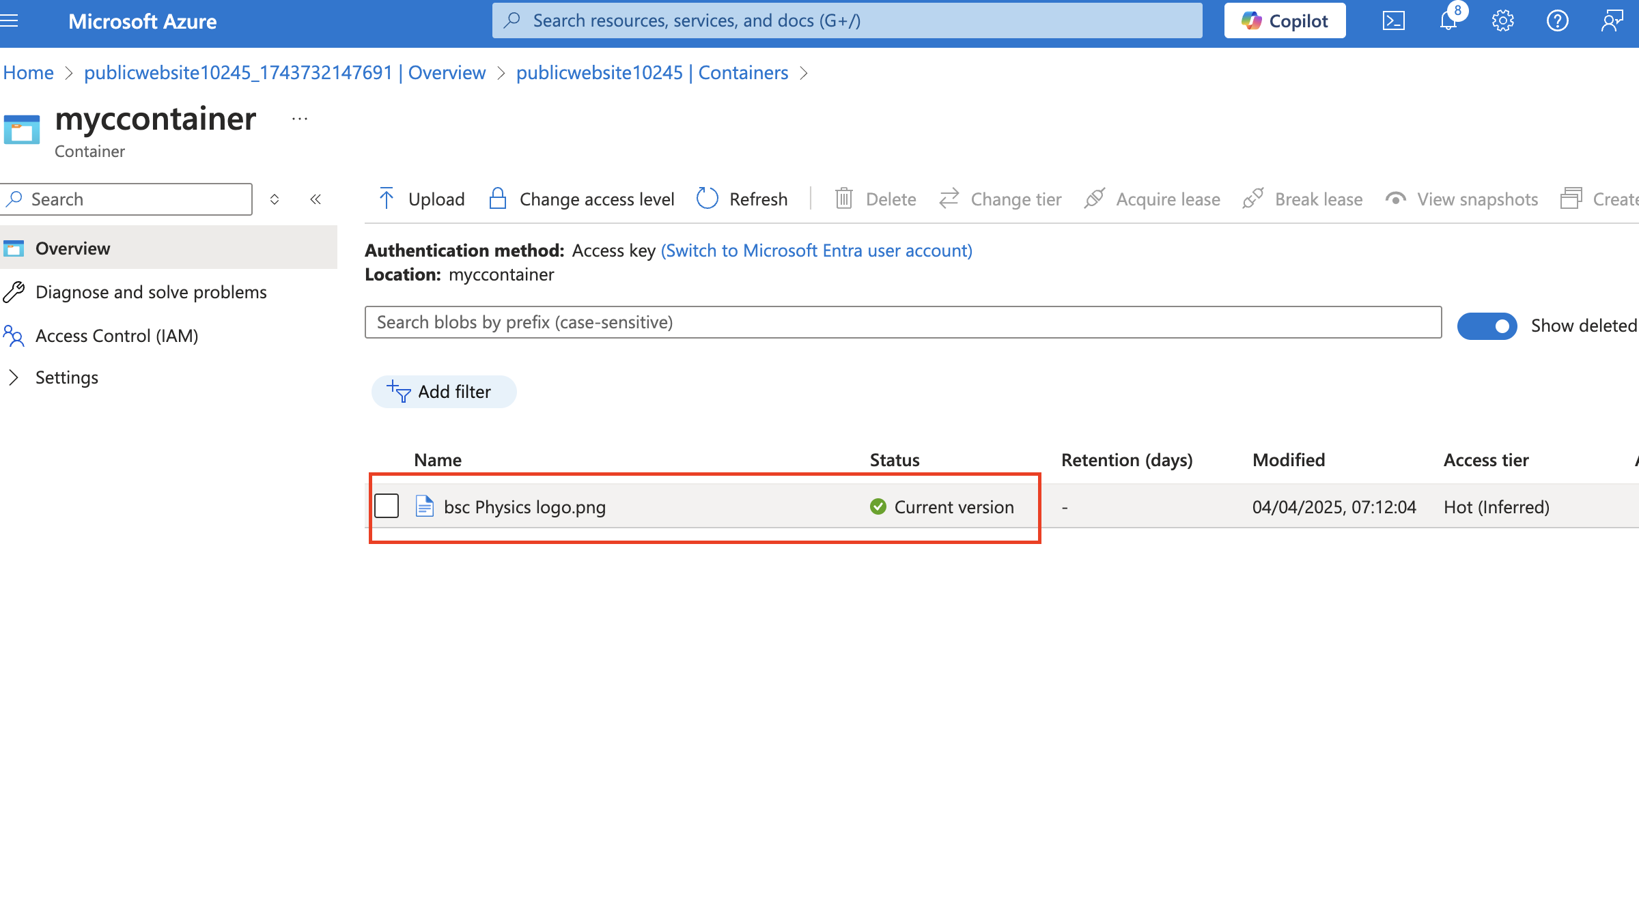1639x916 pixels.
Task: Refresh the blob list
Action: click(x=742, y=199)
